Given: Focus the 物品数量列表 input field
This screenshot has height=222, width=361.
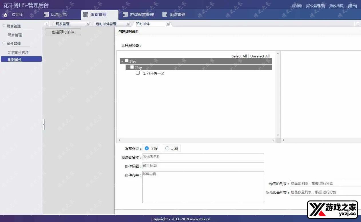Looking at the screenshot, I should [x=326, y=192].
